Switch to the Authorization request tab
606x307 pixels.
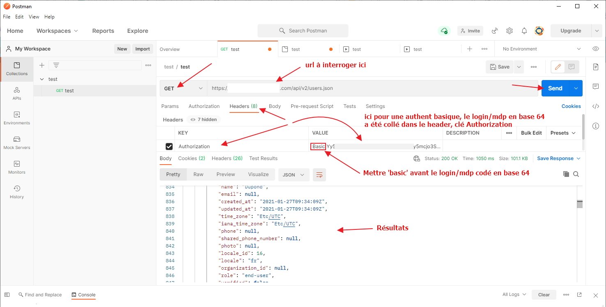pyautogui.click(x=204, y=106)
